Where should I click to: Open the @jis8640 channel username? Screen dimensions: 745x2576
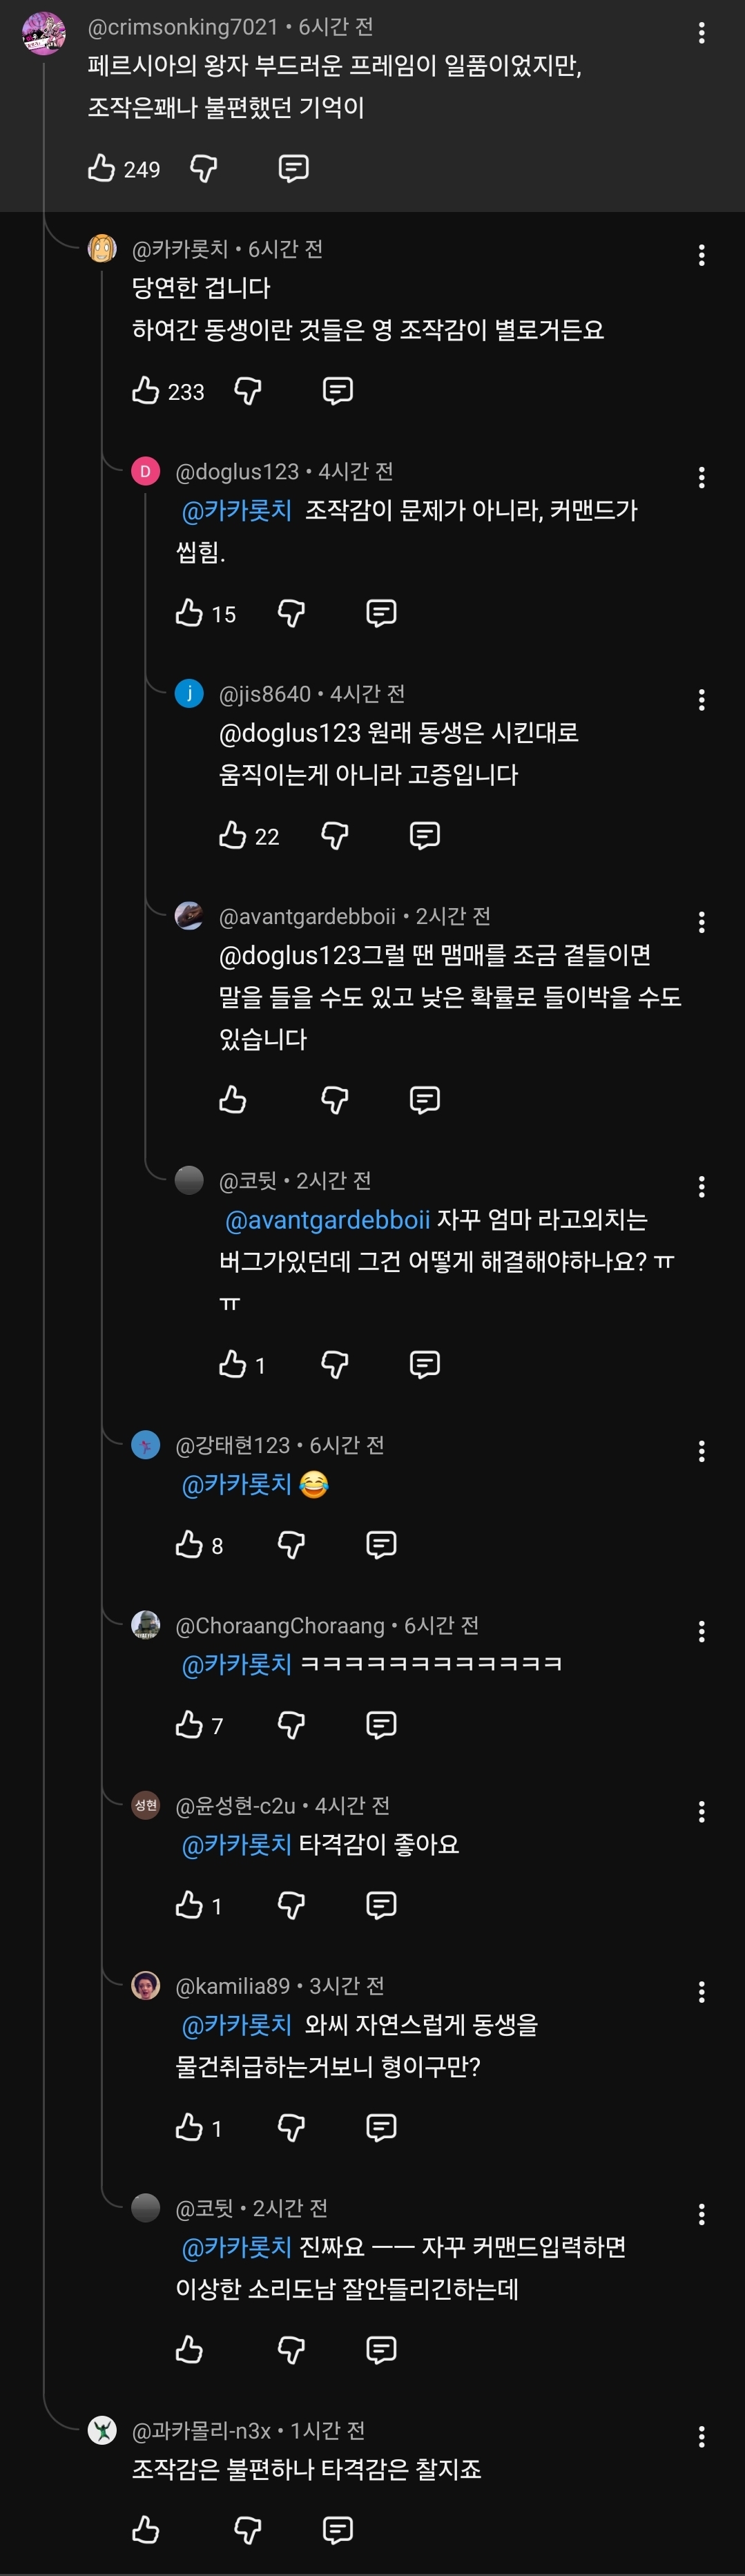264,694
